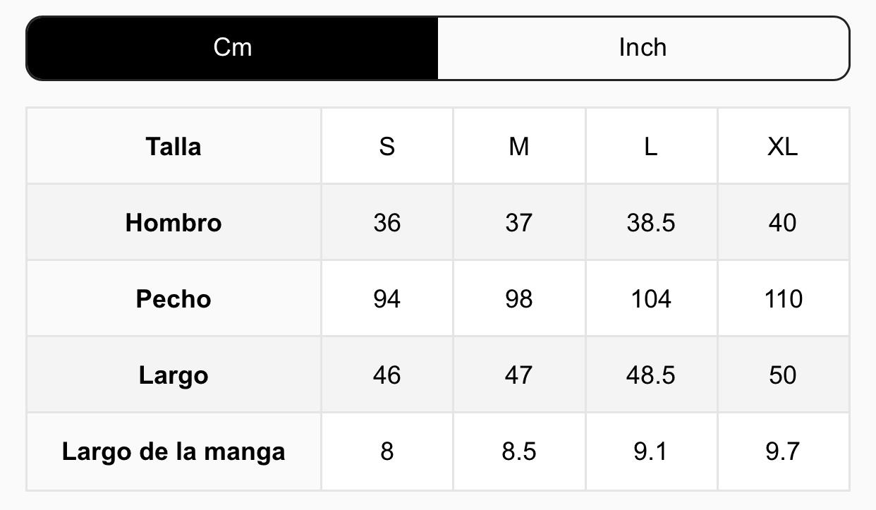
Task: Select the L size column header
Action: (x=650, y=147)
